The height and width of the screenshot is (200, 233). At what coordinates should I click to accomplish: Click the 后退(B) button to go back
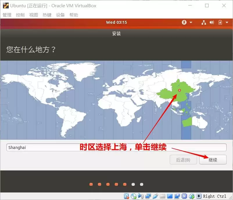pyautogui.click(x=183, y=160)
